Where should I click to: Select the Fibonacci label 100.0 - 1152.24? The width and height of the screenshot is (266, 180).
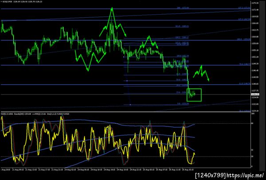click(x=183, y=56)
